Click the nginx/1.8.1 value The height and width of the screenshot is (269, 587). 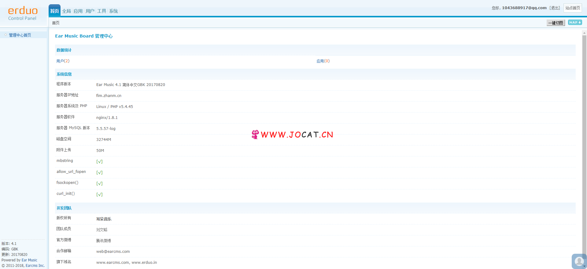point(107,118)
